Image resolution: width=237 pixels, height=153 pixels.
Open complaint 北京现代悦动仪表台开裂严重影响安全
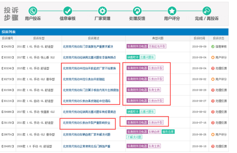(87, 123)
